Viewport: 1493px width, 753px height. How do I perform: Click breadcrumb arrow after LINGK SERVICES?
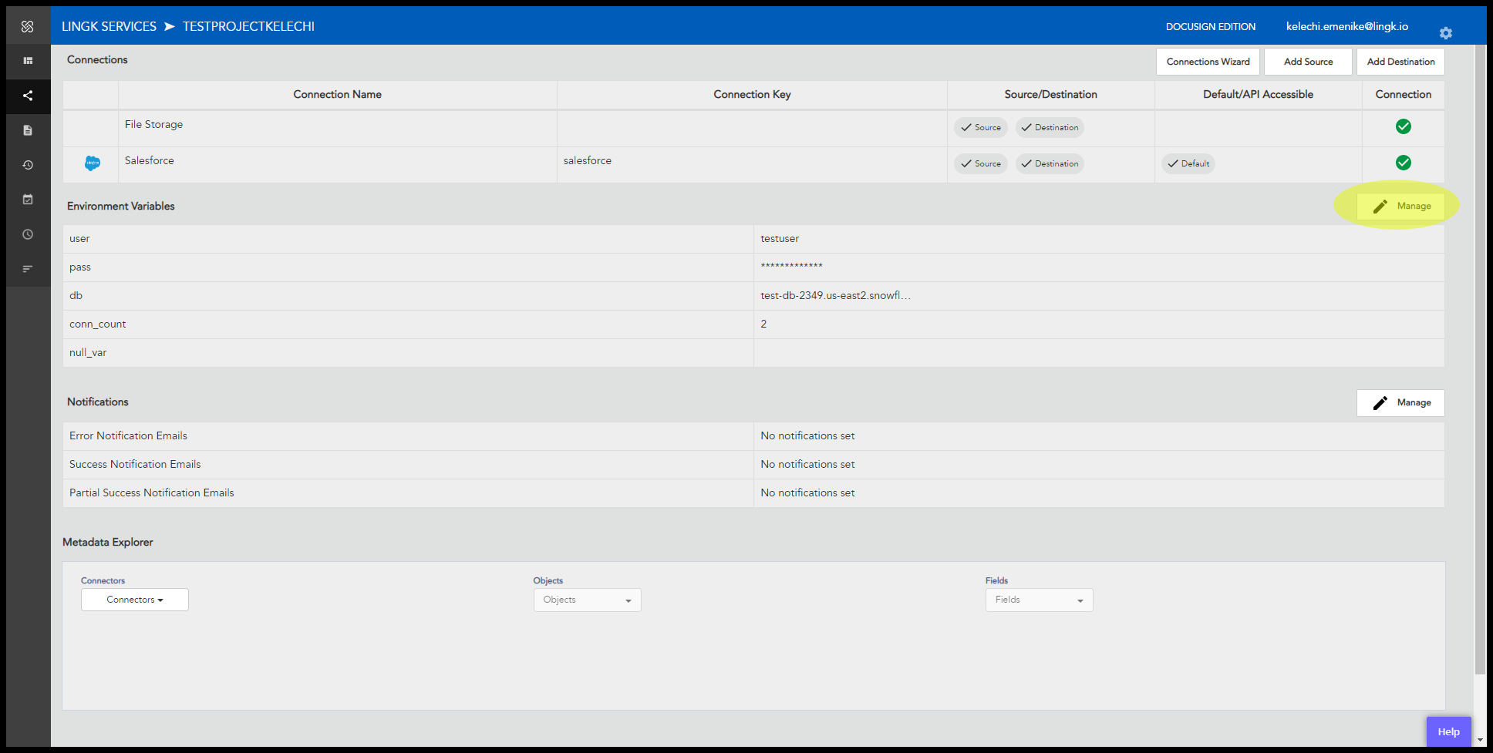point(170,26)
